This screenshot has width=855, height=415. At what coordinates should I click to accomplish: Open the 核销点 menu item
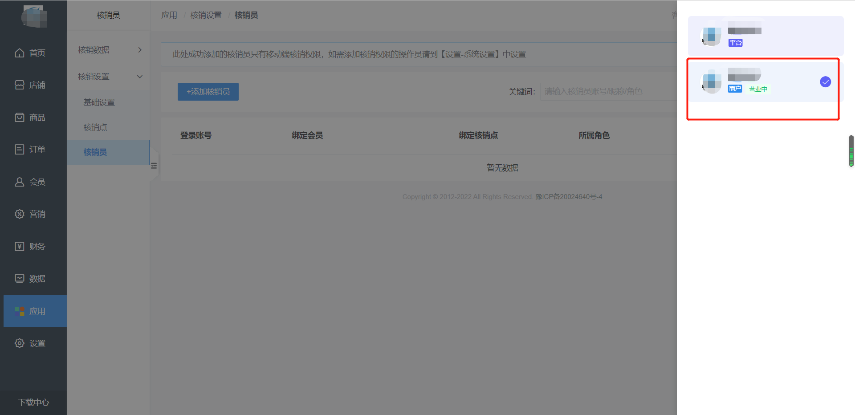95,127
